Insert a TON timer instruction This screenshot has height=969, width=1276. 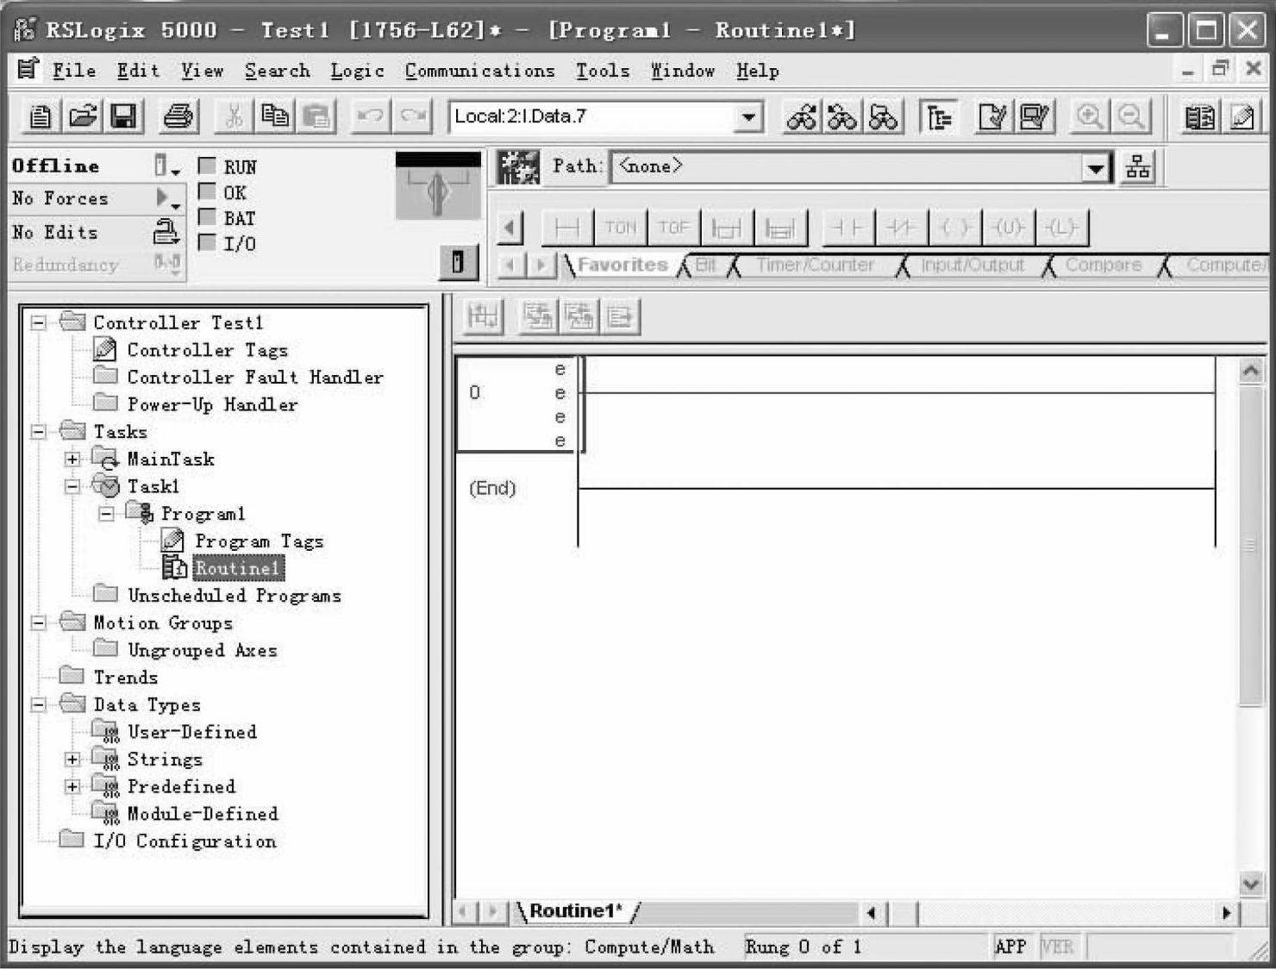(620, 228)
